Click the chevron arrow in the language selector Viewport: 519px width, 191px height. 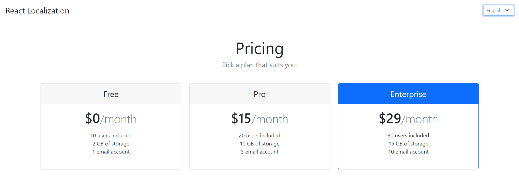[x=507, y=11]
